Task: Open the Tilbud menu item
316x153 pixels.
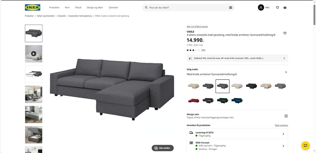Action: [x=78, y=8]
